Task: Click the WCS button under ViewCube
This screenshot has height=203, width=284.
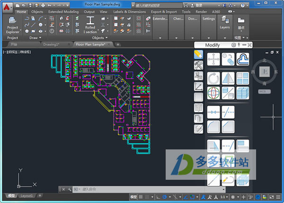Action: pyautogui.click(x=264, y=92)
